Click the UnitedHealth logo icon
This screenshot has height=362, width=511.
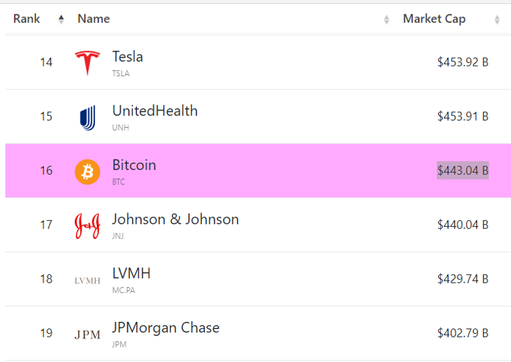point(87,117)
